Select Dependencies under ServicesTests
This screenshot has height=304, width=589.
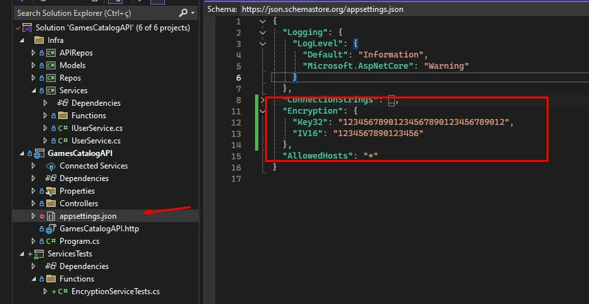point(84,266)
